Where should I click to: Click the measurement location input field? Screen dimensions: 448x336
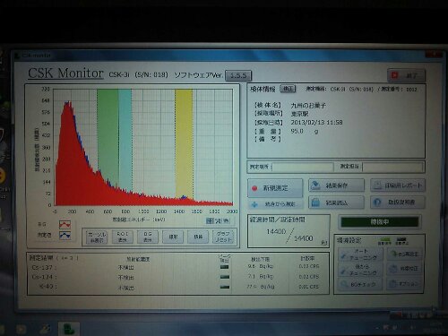click(x=303, y=167)
